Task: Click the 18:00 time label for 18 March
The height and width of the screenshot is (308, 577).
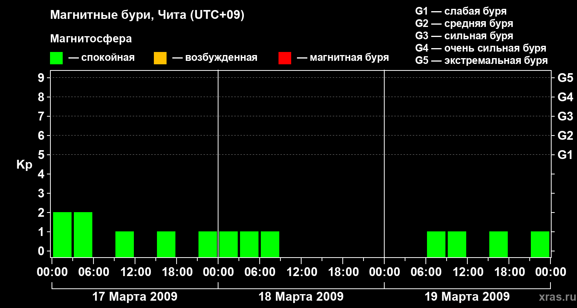Action: (x=343, y=272)
